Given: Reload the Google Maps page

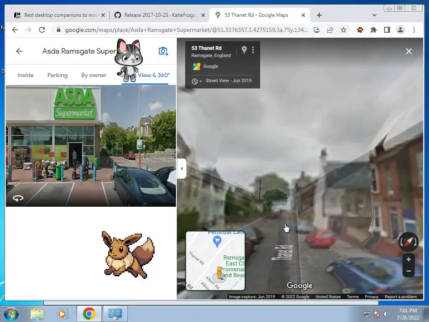Looking at the screenshot, I should coord(42,30).
